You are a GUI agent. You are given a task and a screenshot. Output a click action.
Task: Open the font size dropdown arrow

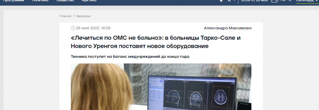pyautogui.click(x=234, y=1)
